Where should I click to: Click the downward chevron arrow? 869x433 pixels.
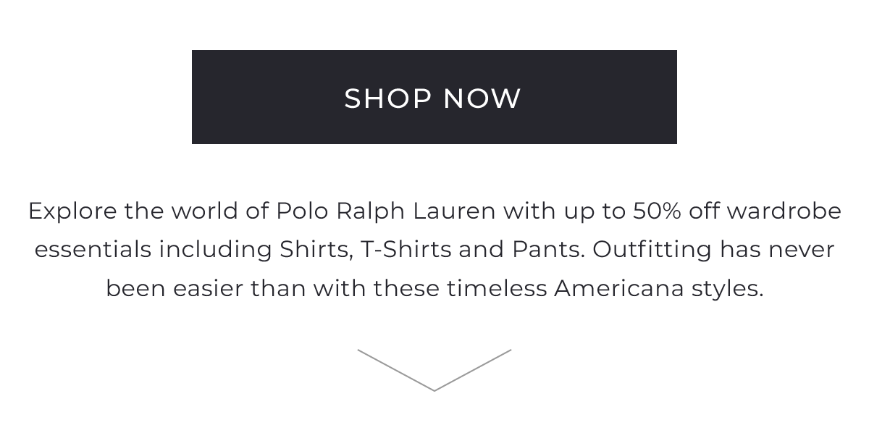pyautogui.click(x=434, y=370)
